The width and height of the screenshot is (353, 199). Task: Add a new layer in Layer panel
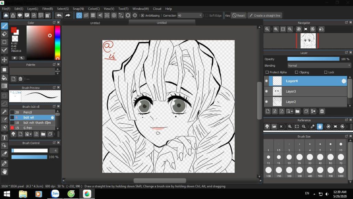point(268,111)
